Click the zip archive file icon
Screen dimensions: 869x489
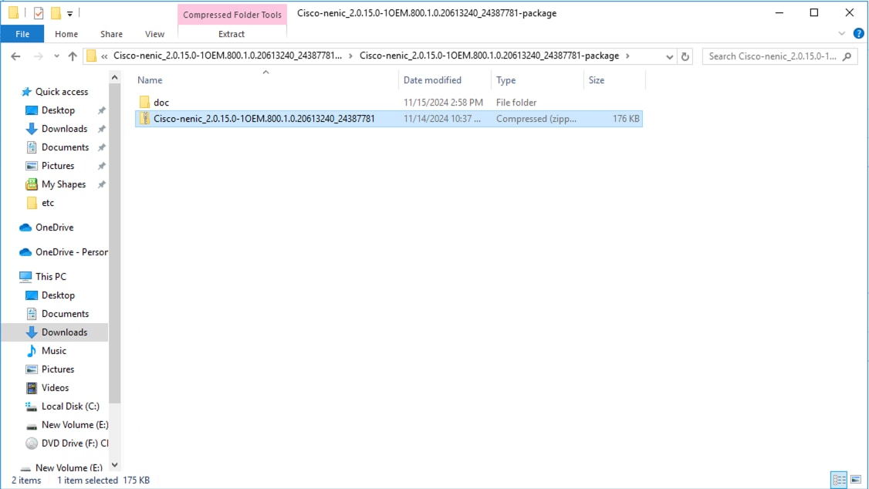pyautogui.click(x=144, y=119)
